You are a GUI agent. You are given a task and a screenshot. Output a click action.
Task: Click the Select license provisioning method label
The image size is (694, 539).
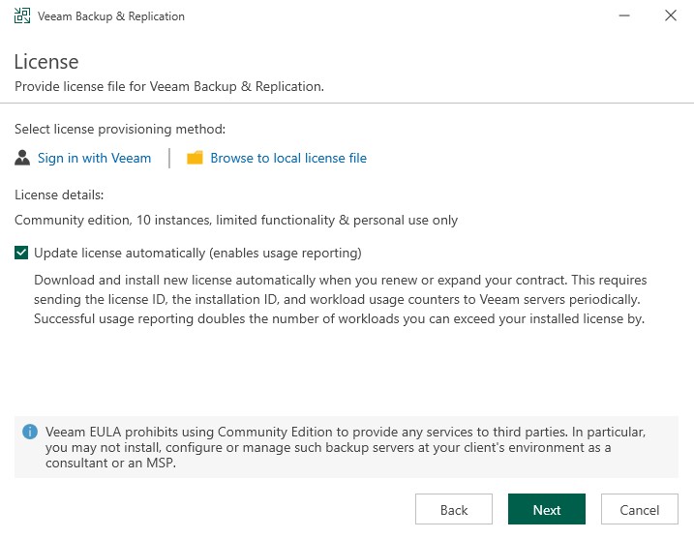tap(120, 129)
